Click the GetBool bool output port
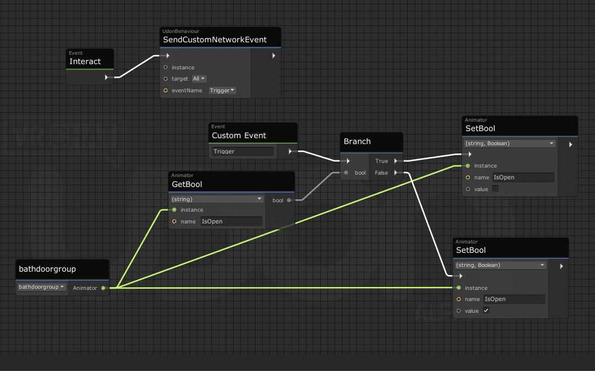Screen dimensions: 595x371 pyautogui.click(x=288, y=200)
